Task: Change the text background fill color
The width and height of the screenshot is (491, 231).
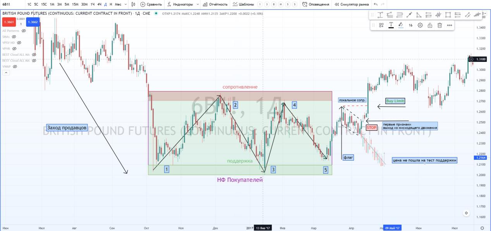Action: coord(401,25)
